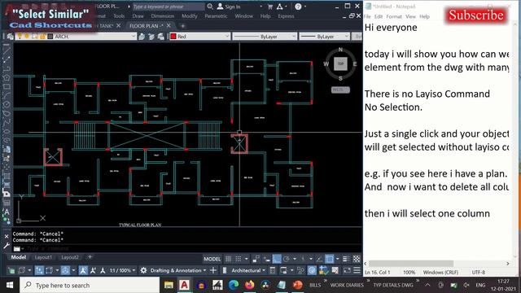Screen dimensions: 521x293
Task: Select the Circle tool in Draw toolbar
Action: 7,105
